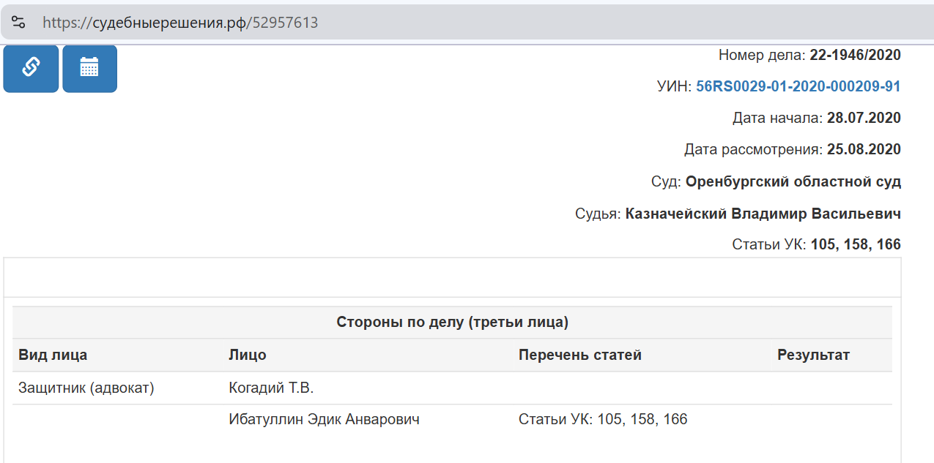The height and width of the screenshot is (463, 934).
Task: Click the blue calendar icon button
Action: click(89, 68)
